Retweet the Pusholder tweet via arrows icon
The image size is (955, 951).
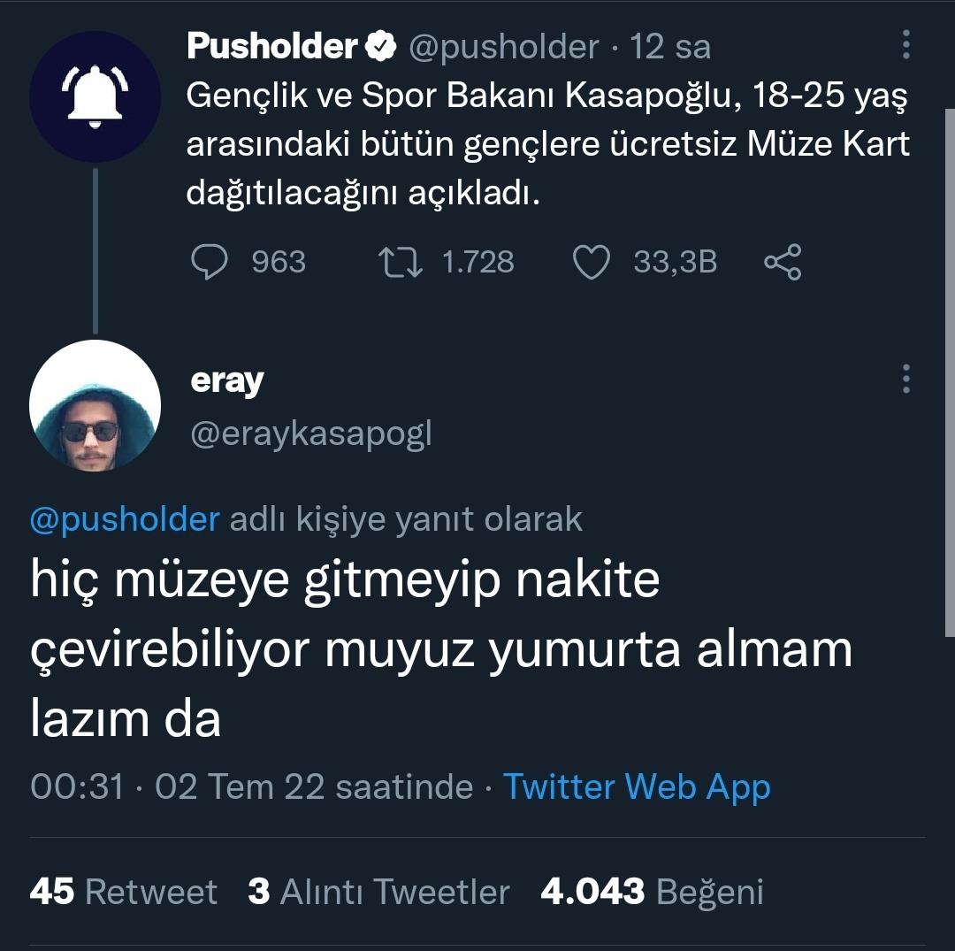click(400, 262)
